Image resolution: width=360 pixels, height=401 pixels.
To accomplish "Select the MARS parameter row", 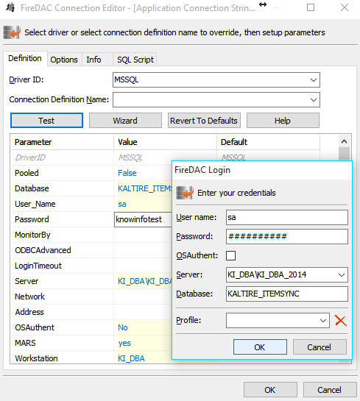I will (x=91, y=343).
